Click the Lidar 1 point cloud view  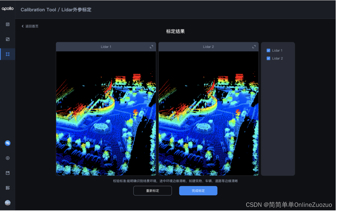coord(106,113)
